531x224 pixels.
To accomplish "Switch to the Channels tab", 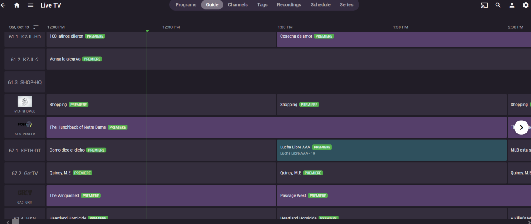I will [238, 5].
